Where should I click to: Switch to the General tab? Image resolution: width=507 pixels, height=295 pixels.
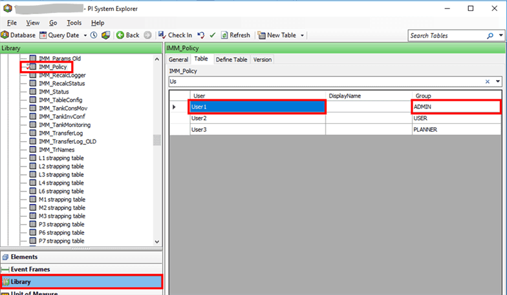coord(178,59)
